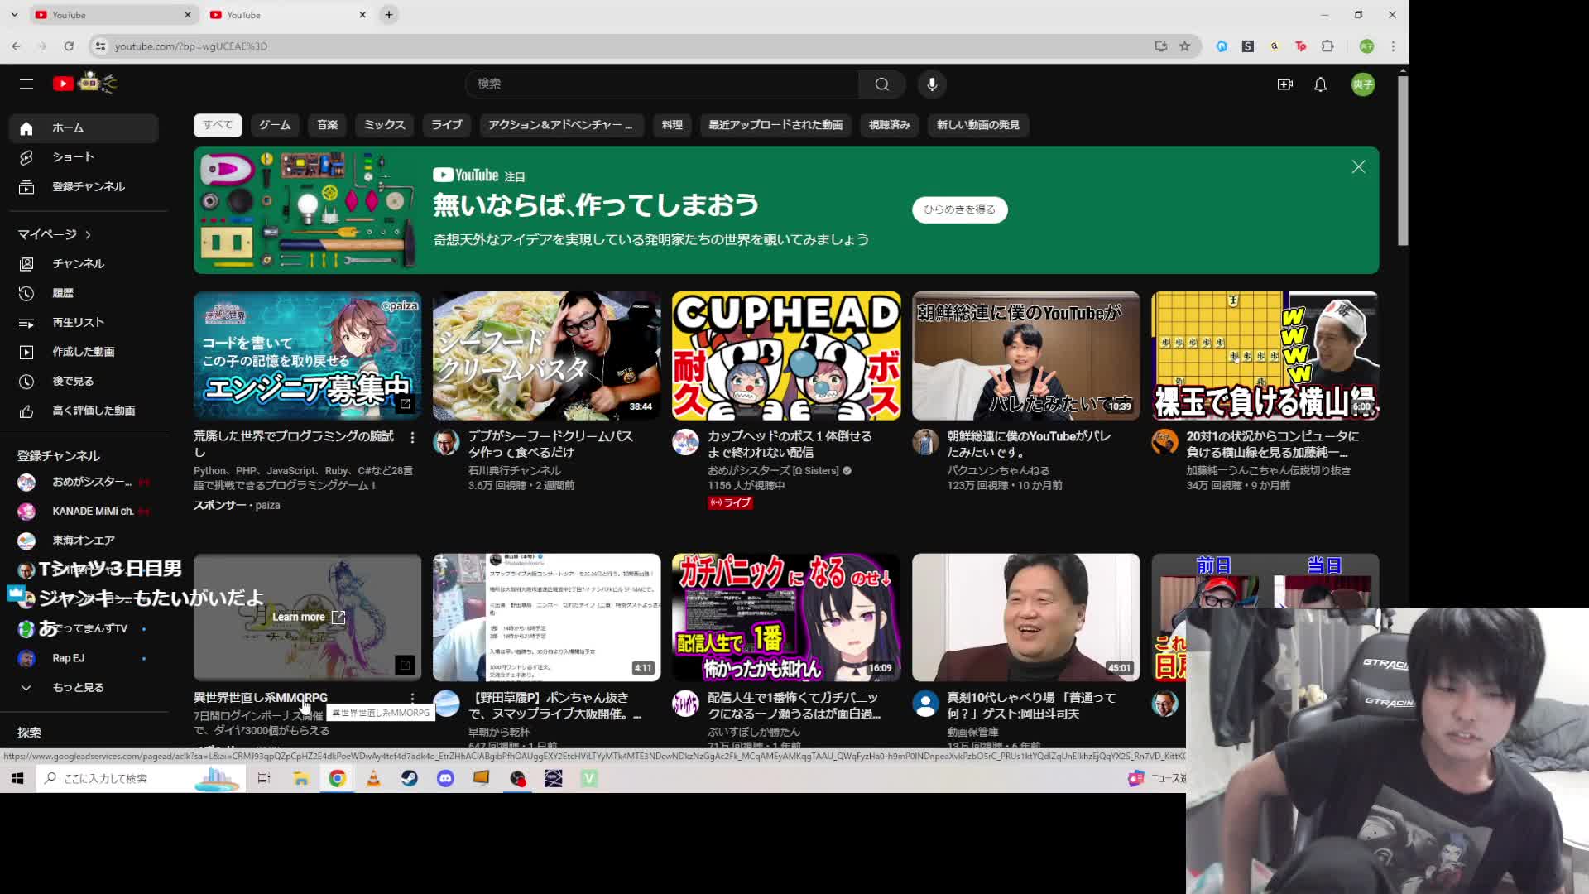Open ガチパニック video thumbnail

click(785, 618)
